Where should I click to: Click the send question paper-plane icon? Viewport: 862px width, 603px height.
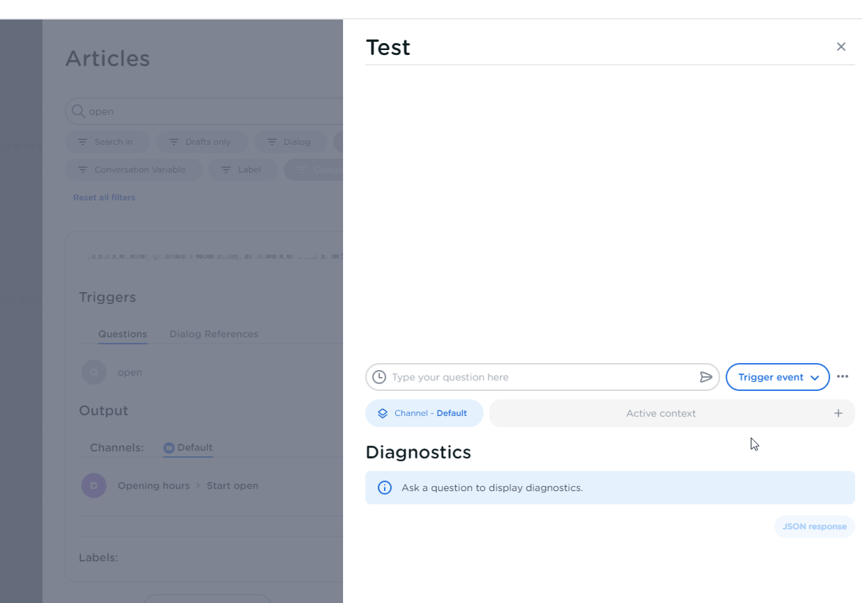[x=706, y=376]
